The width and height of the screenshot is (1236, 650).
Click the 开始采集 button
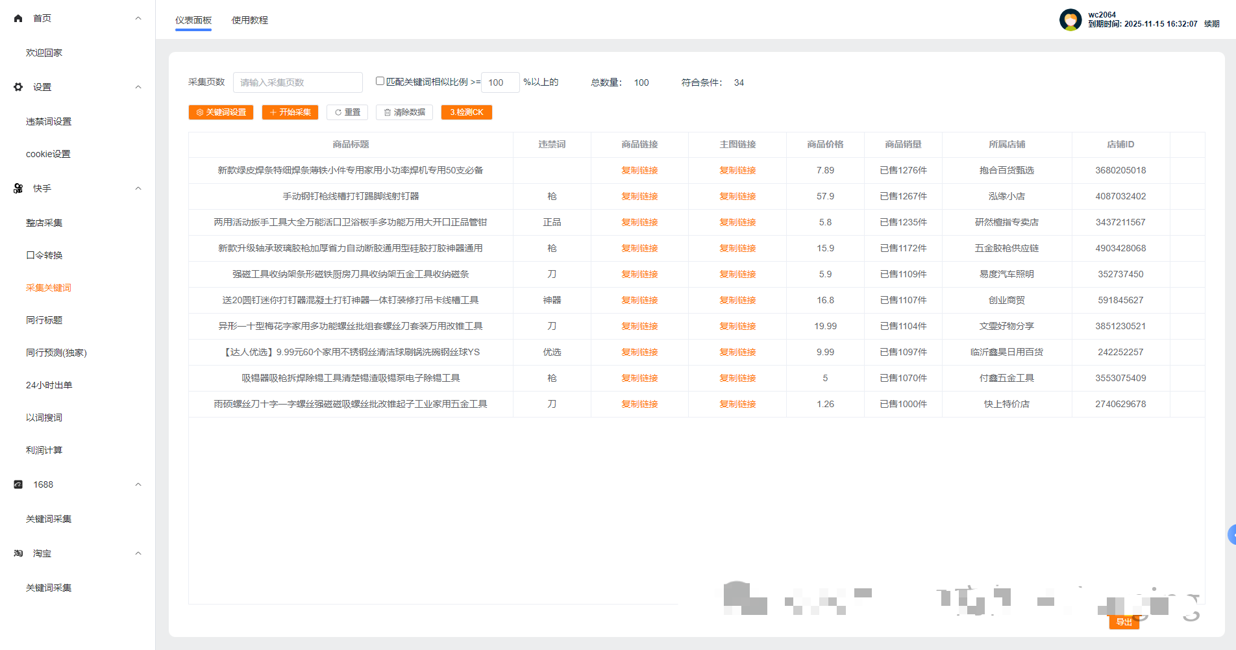[290, 112]
